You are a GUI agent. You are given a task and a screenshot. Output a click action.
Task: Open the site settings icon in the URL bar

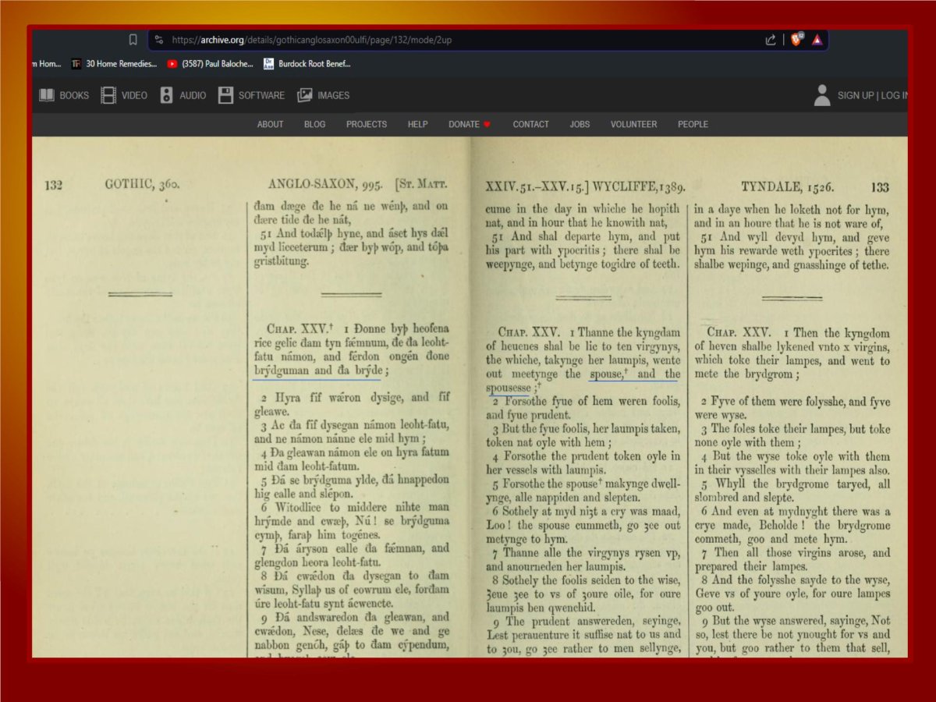pyautogui.click(x=158, y=40)
